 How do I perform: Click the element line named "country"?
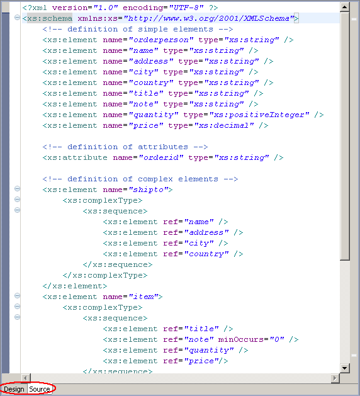pos(158,83)
